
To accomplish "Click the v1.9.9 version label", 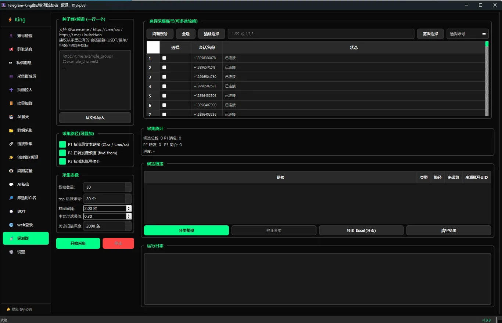I will (486, 320).
